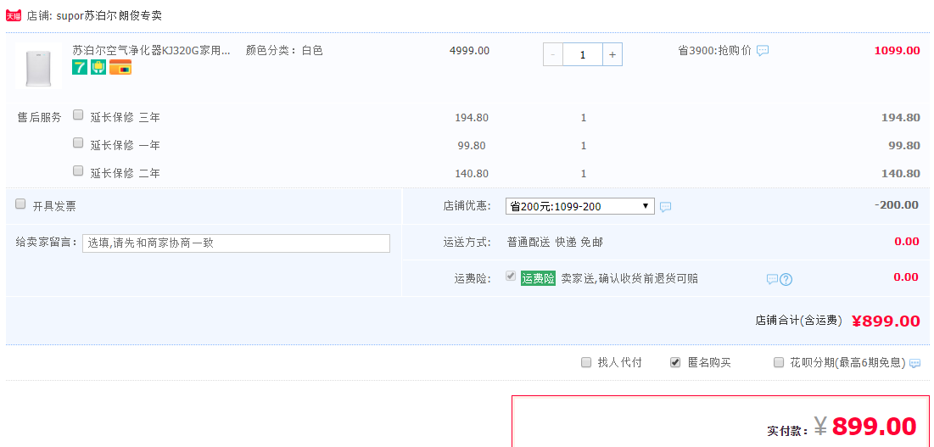934x447 pixels.
Task: Click the discount amount -200.00
Action: [x=897, y=204]
